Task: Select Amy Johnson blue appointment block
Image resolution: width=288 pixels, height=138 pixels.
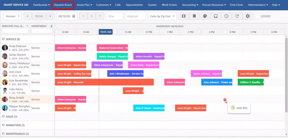Action: (217, 82)
